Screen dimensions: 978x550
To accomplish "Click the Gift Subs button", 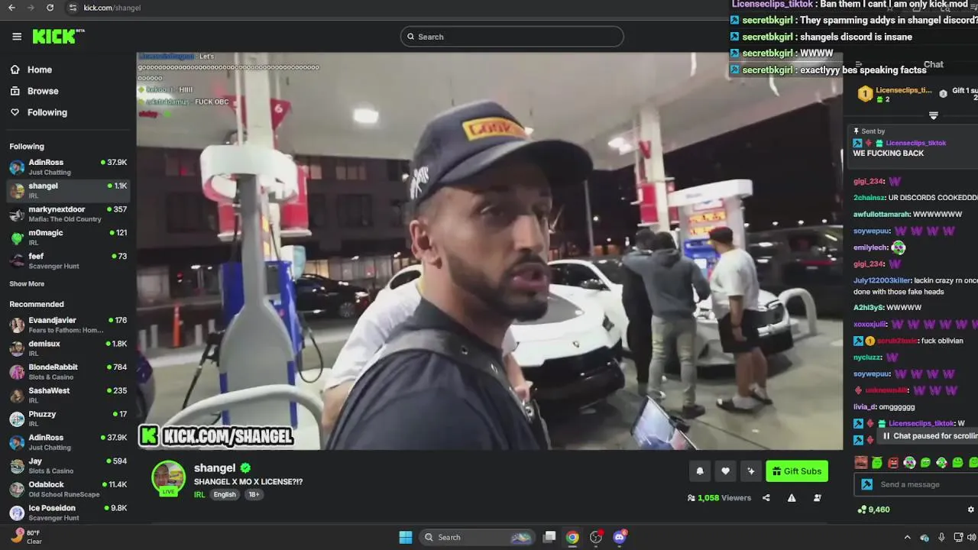I will click(x=797, y=471).
